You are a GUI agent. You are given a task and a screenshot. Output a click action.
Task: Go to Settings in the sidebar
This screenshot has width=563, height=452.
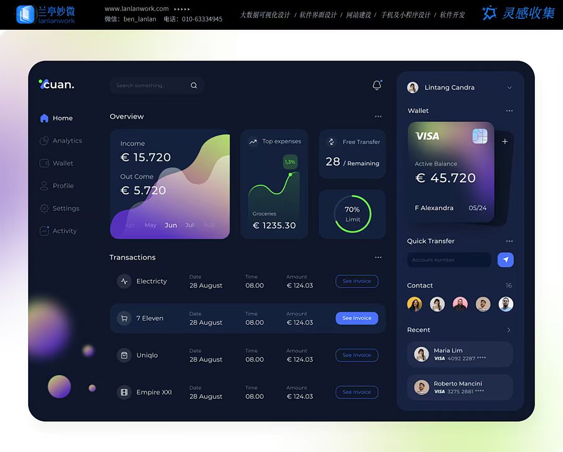(66, 208)
